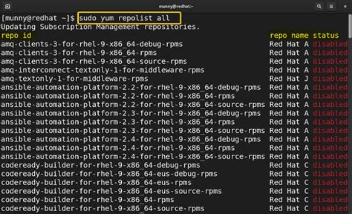Click the "repo name" column header
This screenshot has height=214, width=352.
(289, 36)
